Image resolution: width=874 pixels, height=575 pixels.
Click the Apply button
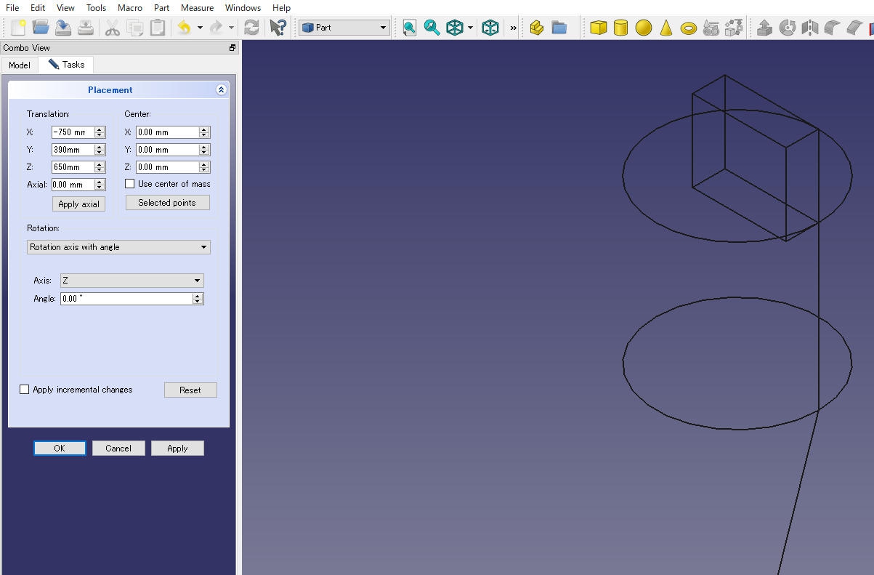click(177, 449)
